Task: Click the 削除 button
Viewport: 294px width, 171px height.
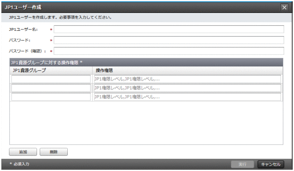Action: point(53,152)
